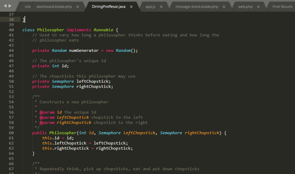
Task: Click the 'new' keyword on line 44
Action: point(110,50)
